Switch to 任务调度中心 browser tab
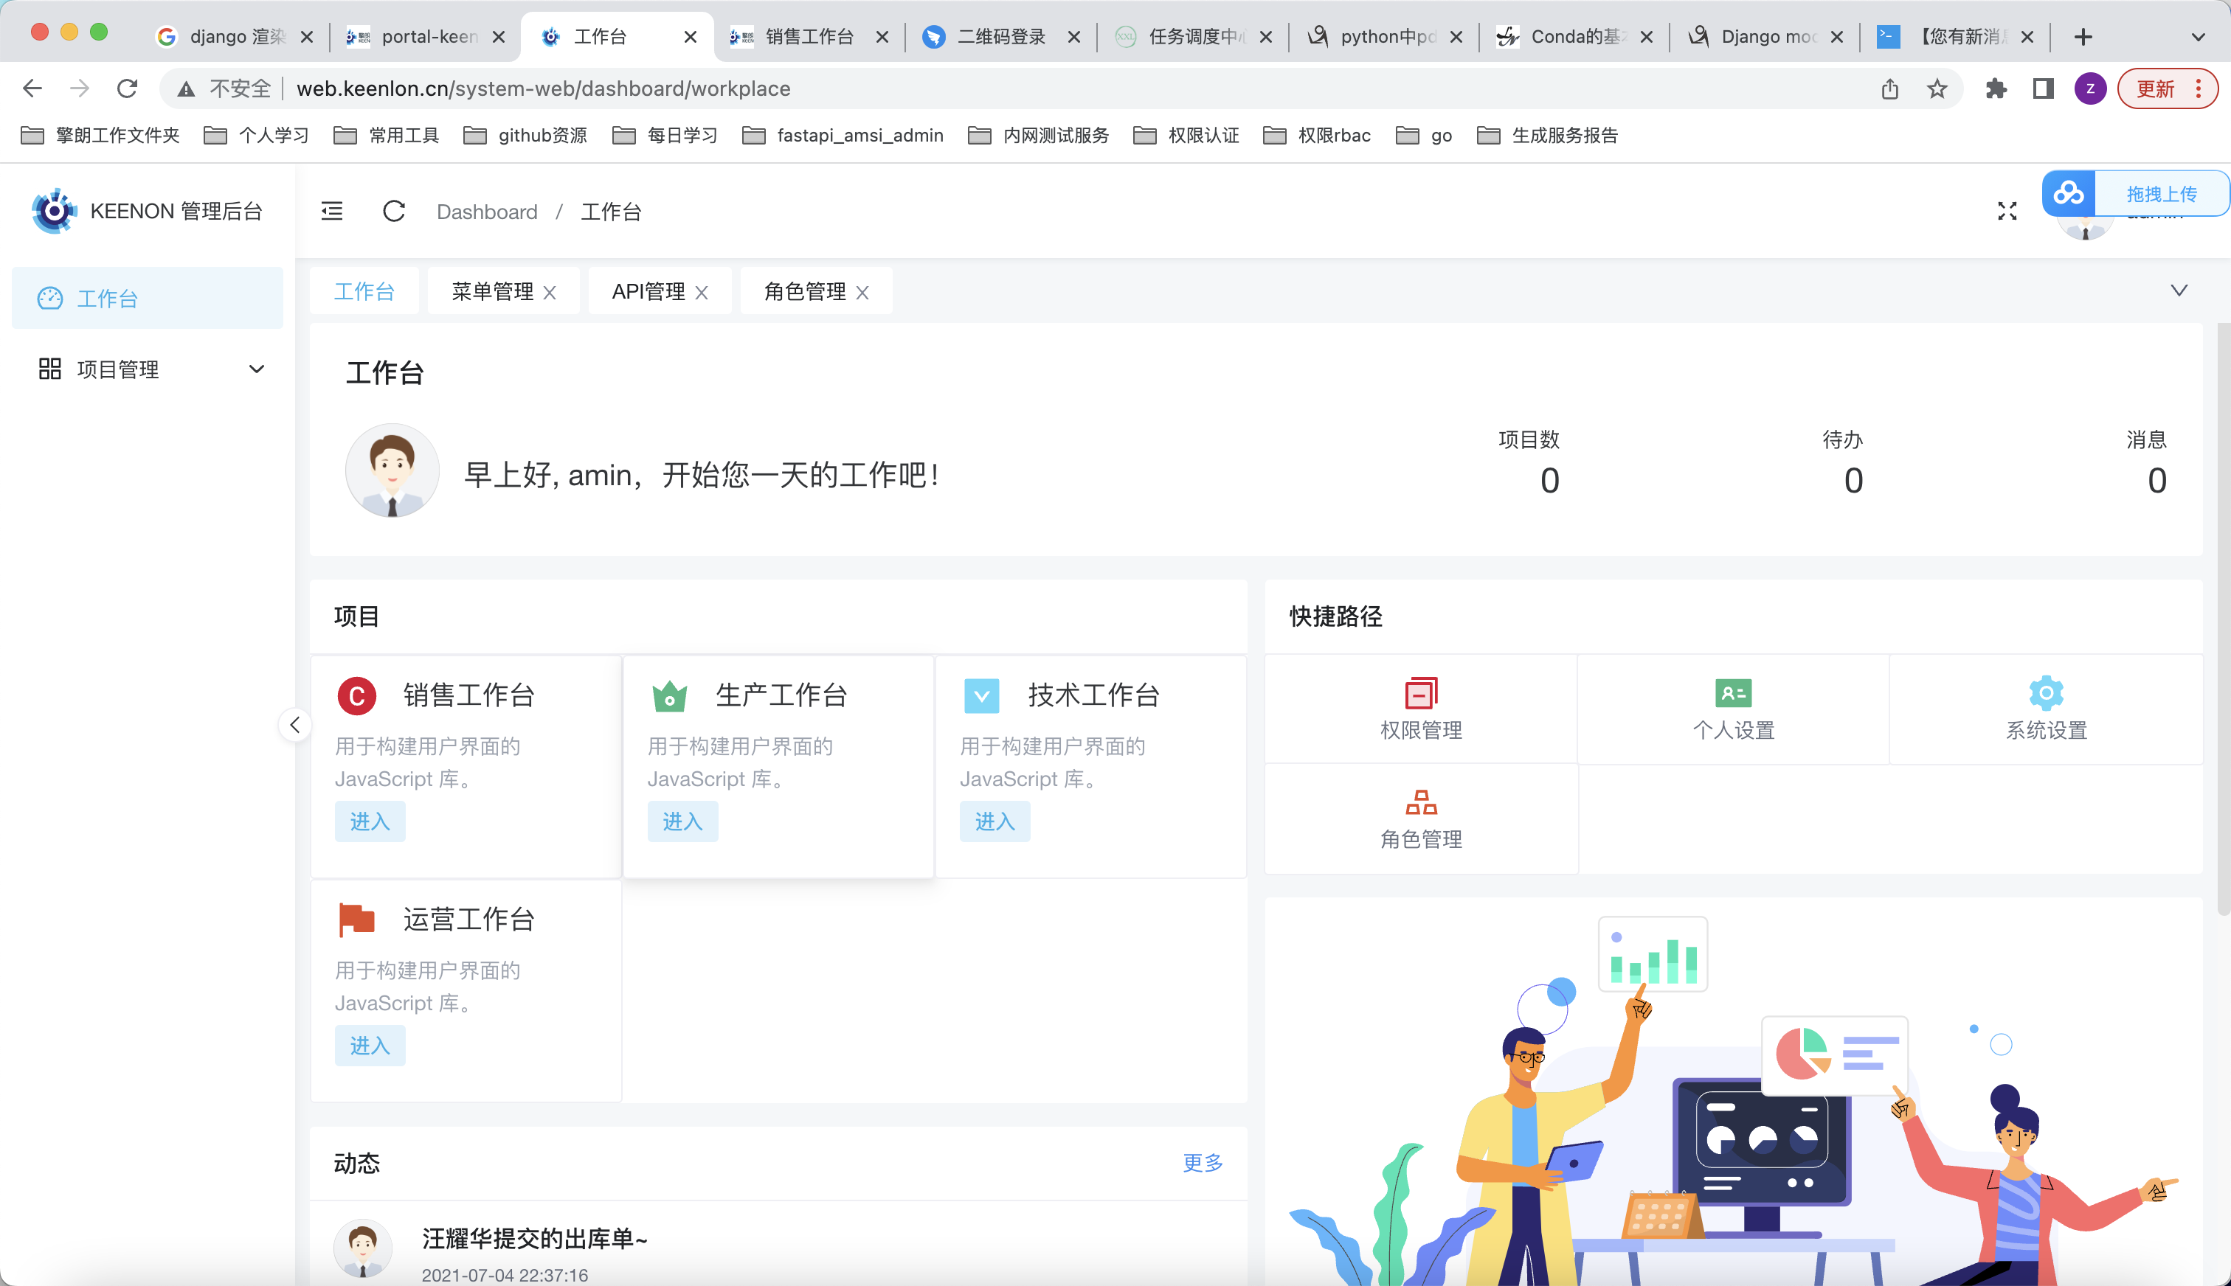The height and width of the screenshot is (1286, 2231). coord(1193,36)
